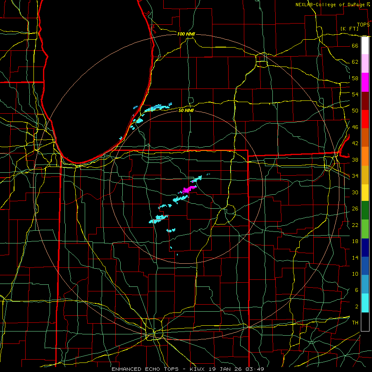Select the bright red legend segment
The image size is (372, 372).
point(365,119)
